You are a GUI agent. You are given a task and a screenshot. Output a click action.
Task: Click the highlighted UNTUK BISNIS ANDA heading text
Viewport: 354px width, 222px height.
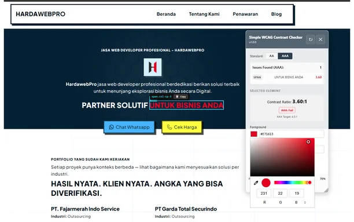[186, 105]
